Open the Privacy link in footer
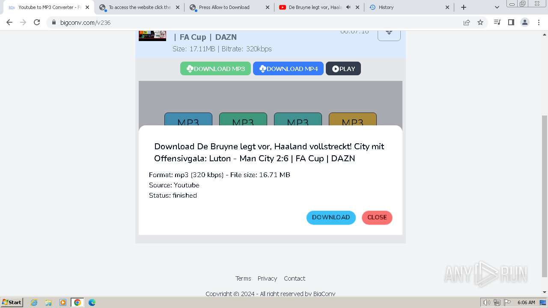This screenshot has height=308, width=548. (267, 278)
